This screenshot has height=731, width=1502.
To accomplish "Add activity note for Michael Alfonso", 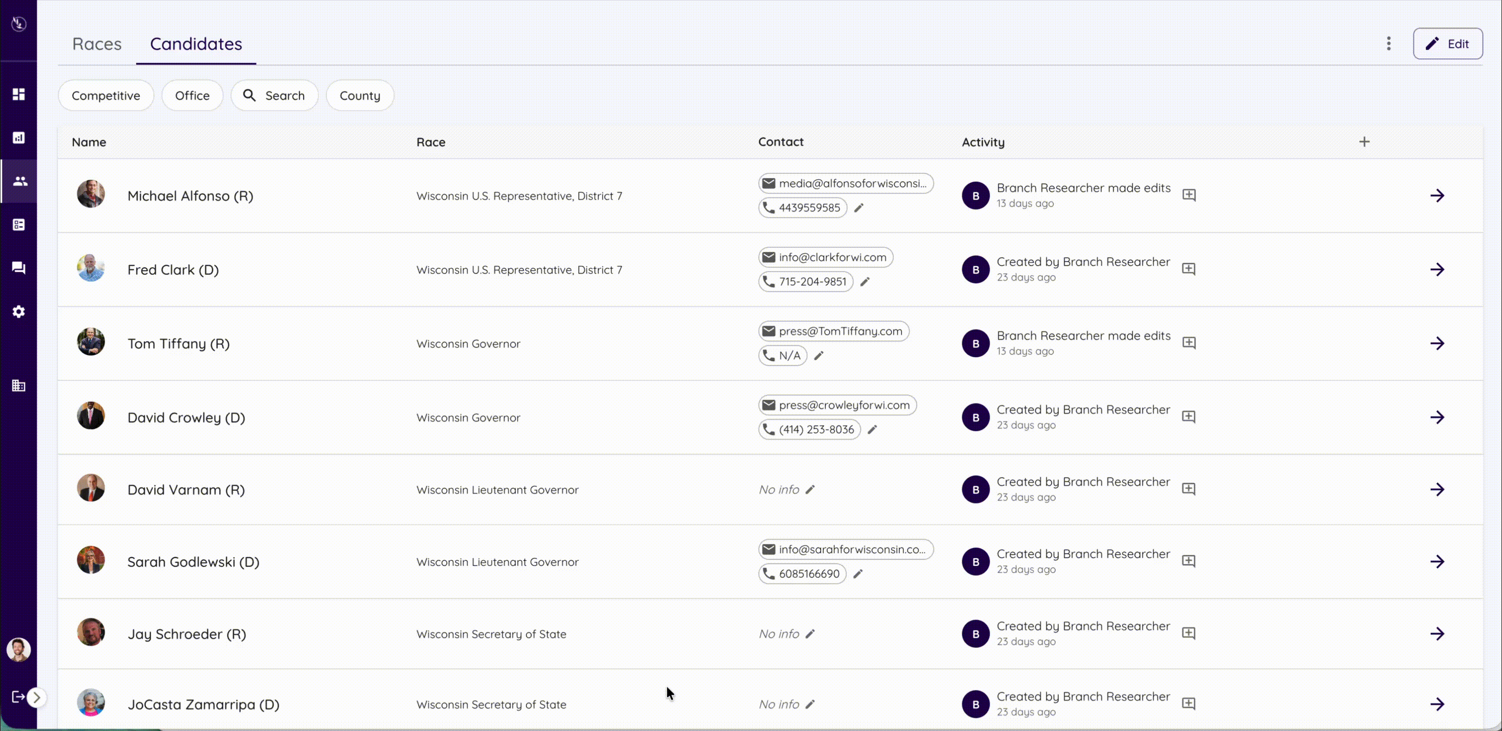I will [1189, 195].
